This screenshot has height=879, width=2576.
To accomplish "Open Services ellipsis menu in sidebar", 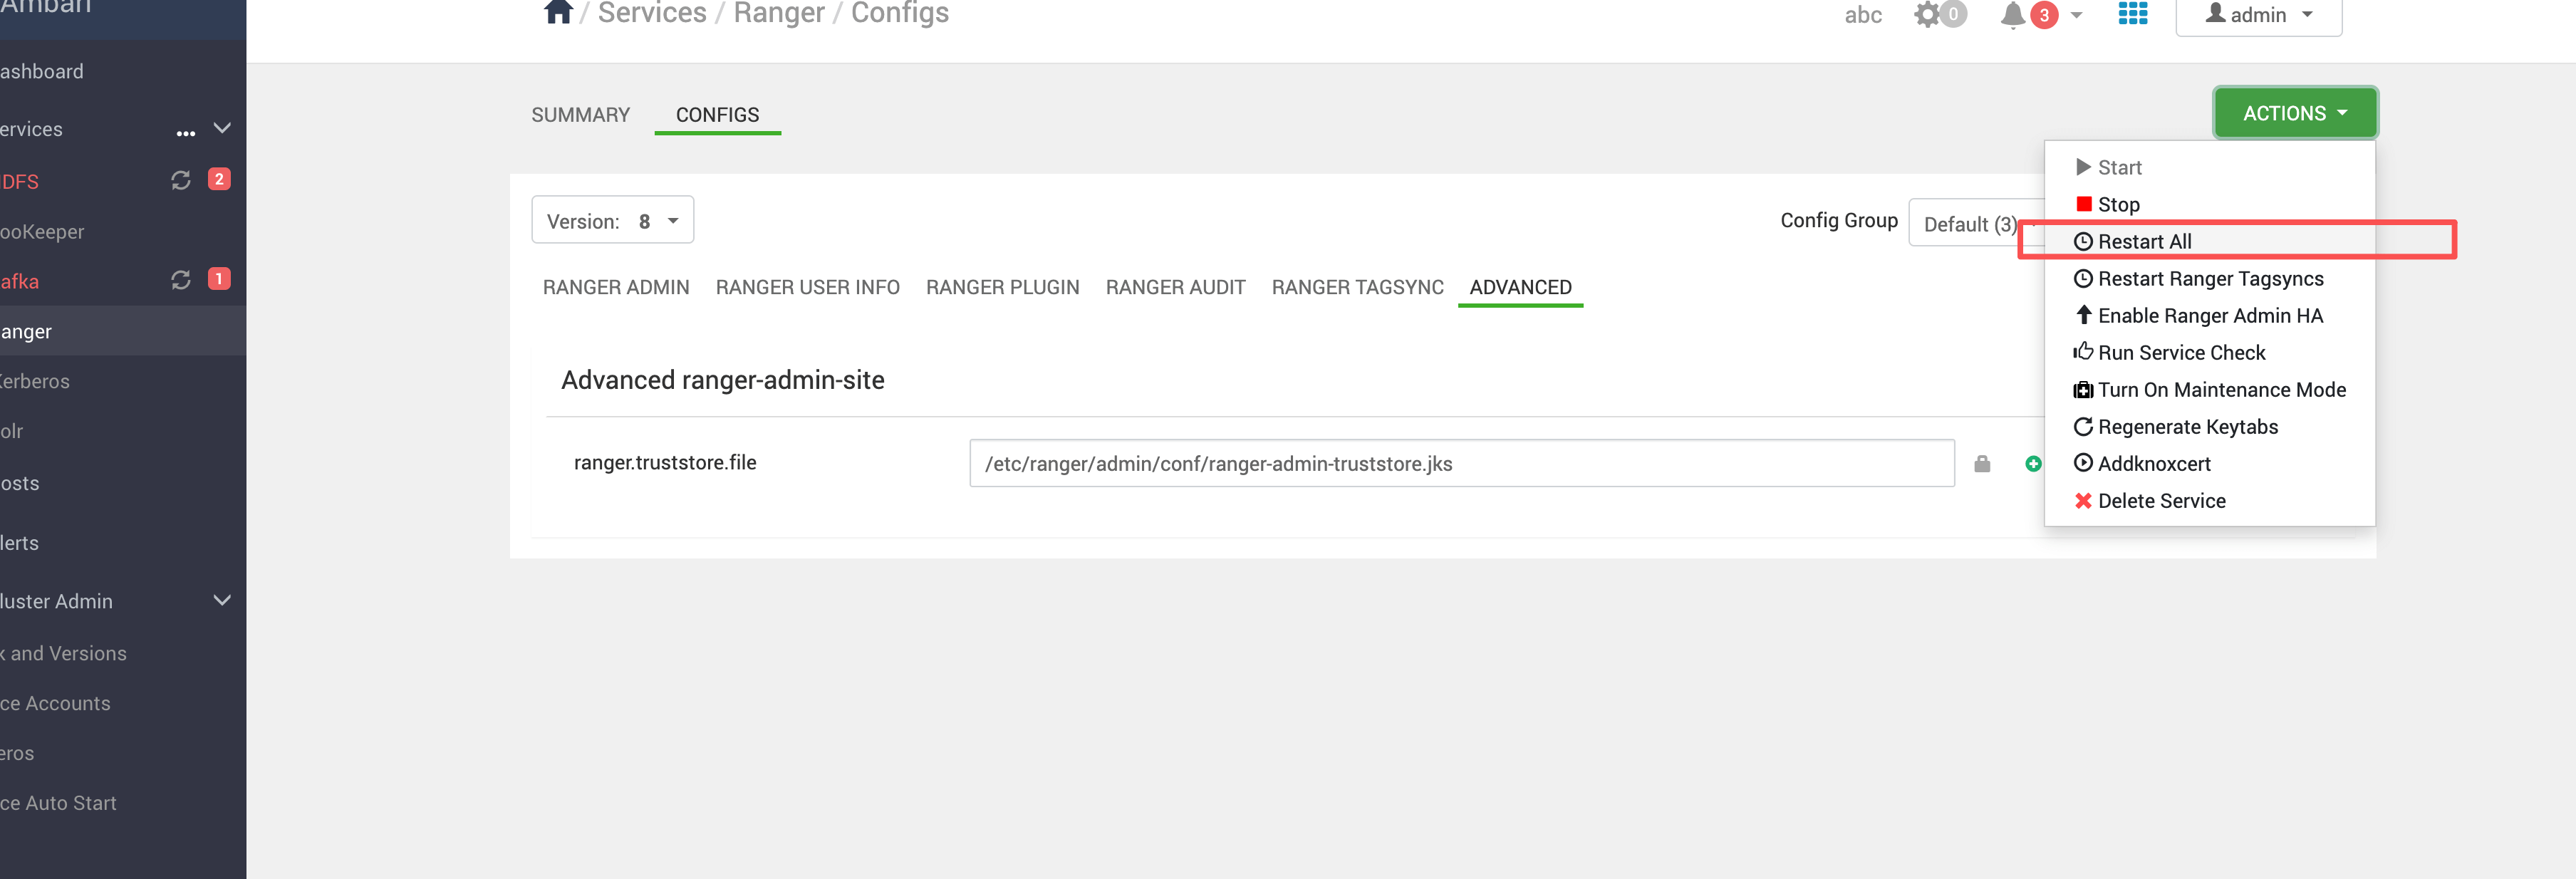I will coord(186,132).
